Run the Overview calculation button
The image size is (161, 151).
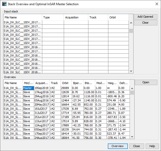point(118,146)
